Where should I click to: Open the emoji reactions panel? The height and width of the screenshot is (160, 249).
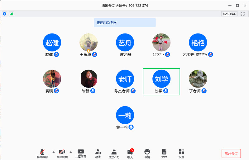tap(147, 153)
